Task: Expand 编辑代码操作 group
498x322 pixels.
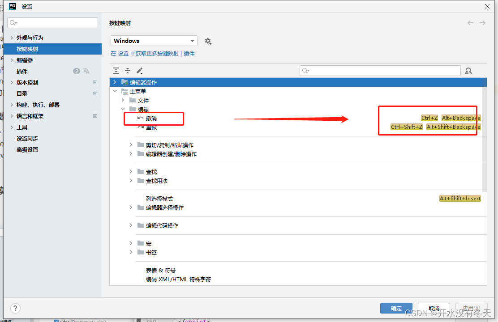Action: [x=131, y=225]
